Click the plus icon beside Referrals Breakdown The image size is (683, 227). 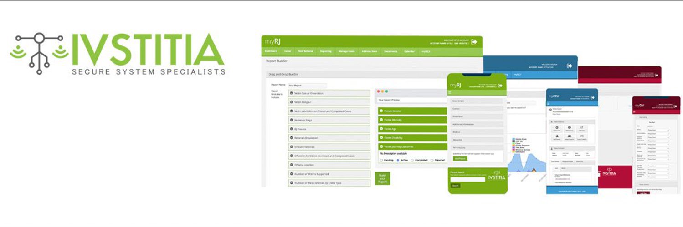coord(292,138)
